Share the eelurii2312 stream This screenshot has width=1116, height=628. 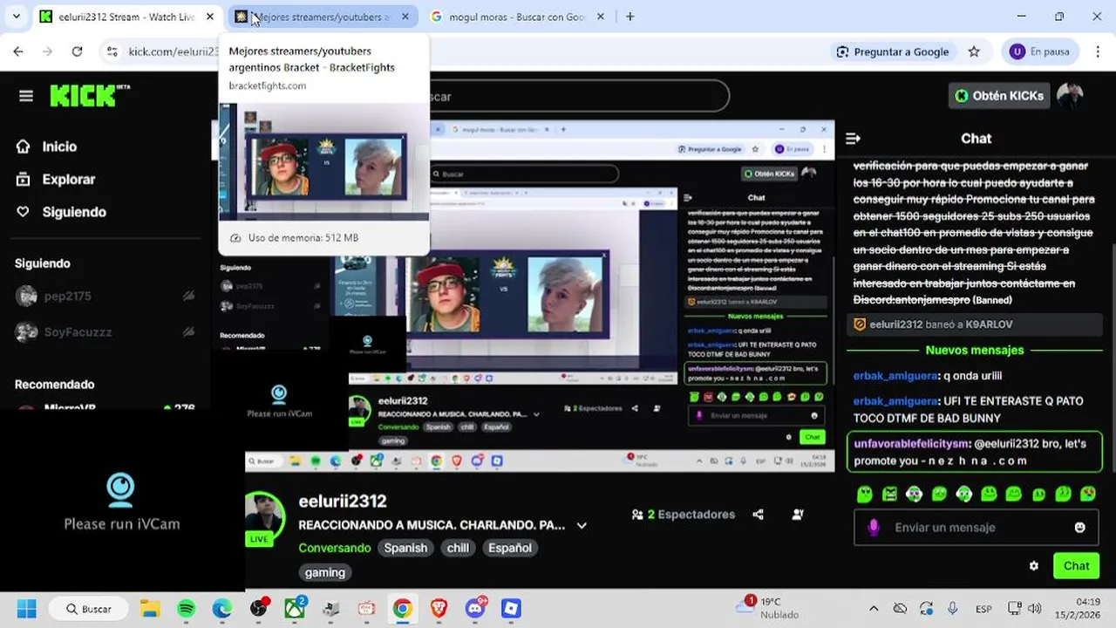pos(758,515)
